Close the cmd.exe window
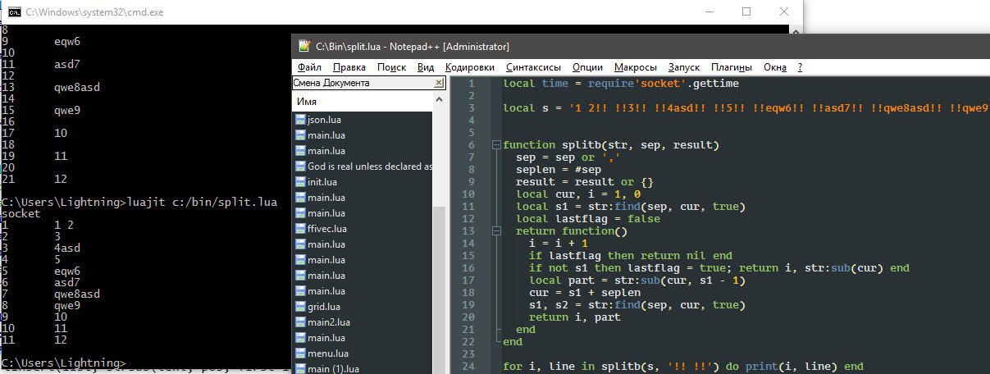The width and height of the screenshot is (990, 374). click(x=784, y=11)
